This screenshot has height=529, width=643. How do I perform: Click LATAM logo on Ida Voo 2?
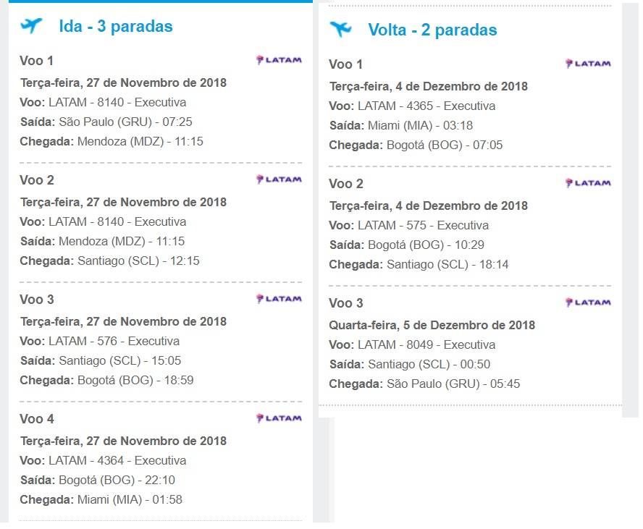tap(279, 179)
